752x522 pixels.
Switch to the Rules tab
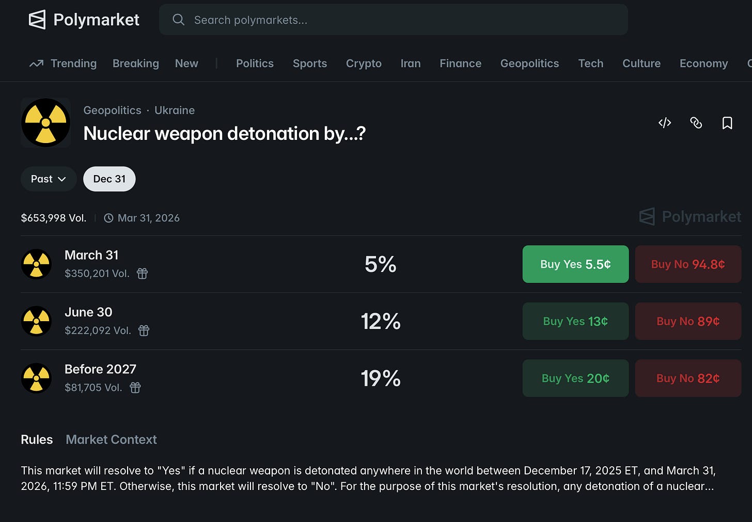37,439
